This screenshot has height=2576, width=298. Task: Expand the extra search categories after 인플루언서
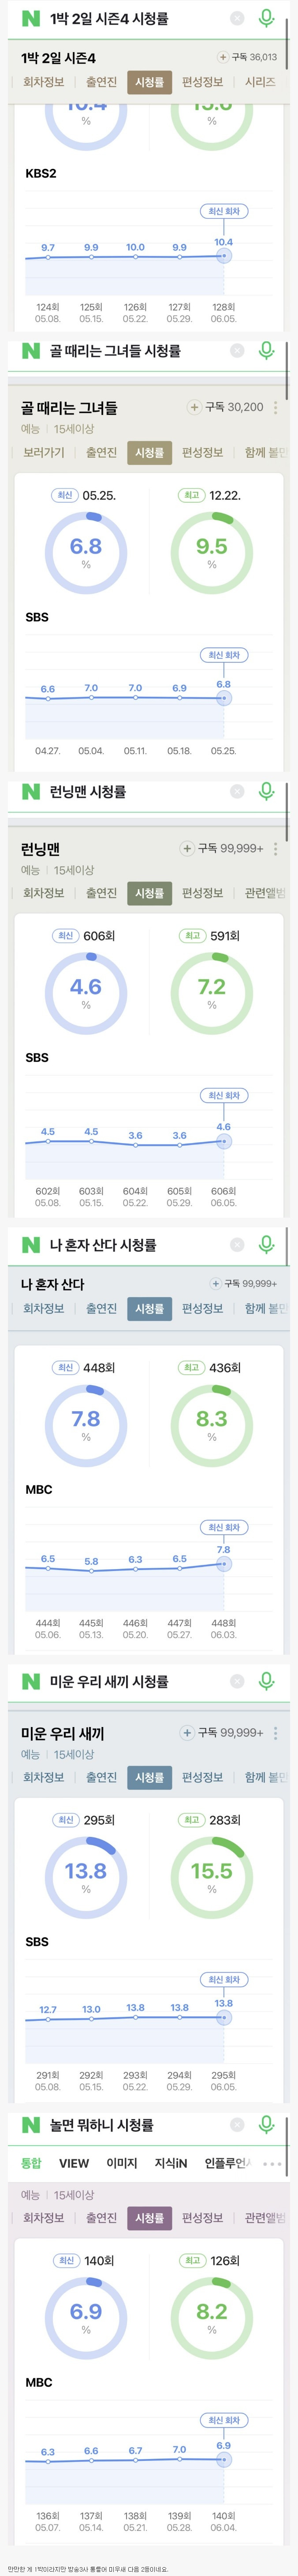click(272, 2163)
